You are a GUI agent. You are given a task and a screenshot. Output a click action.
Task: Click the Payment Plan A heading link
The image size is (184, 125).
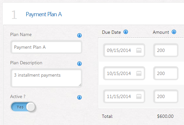tap(44, 14)
